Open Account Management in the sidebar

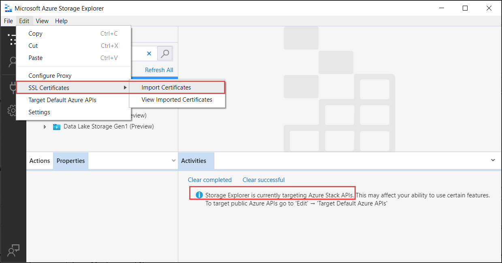click(x=13, y=62)
